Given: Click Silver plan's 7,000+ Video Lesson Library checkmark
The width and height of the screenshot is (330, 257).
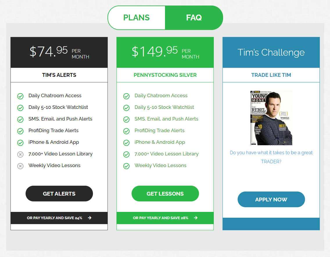Looking at the screenshot, I should coord(126,154).
